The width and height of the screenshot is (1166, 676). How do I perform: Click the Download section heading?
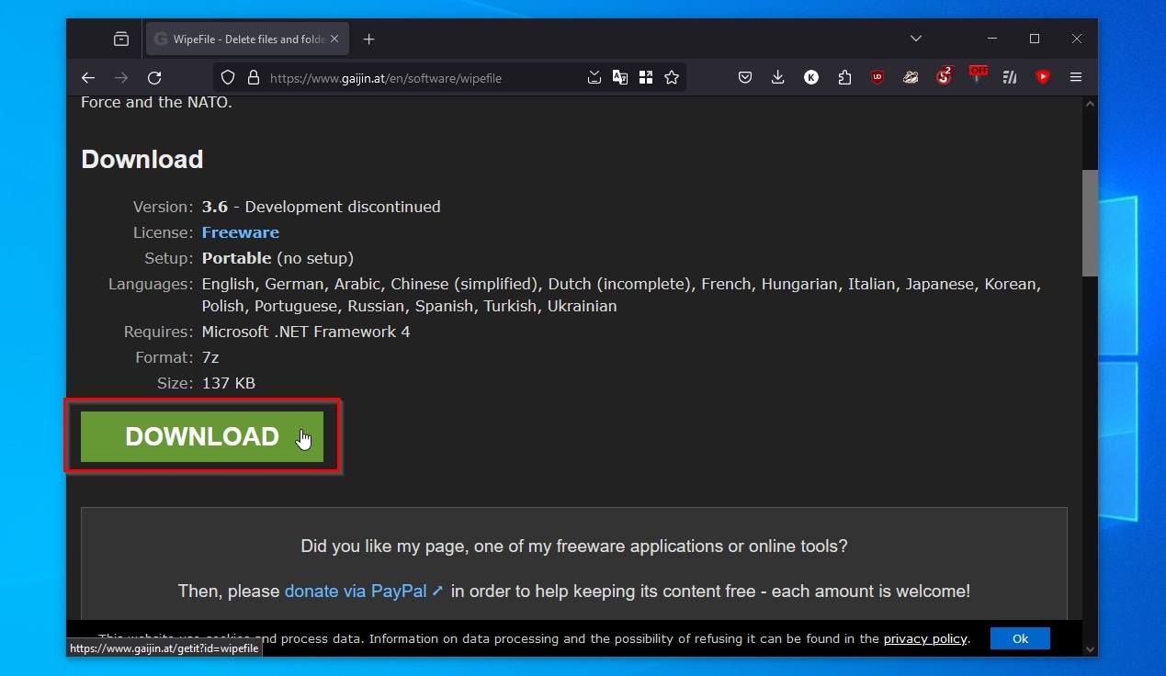pyautogui.click(x=142, y=159)
